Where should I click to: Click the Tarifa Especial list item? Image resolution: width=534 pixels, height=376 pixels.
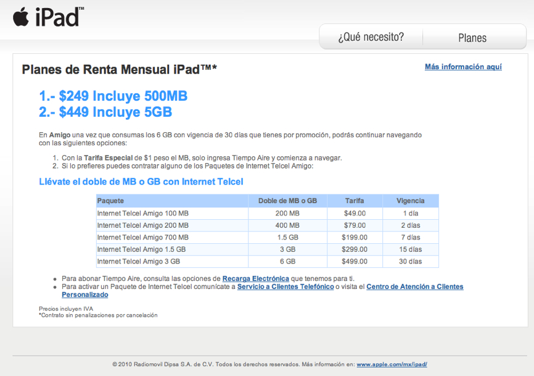pos(202,158)
